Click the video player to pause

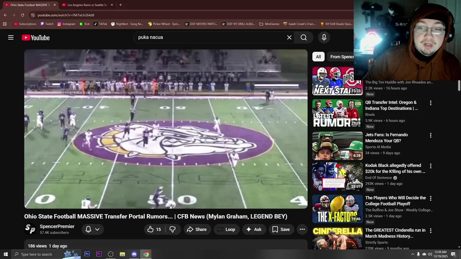[166, 129]
